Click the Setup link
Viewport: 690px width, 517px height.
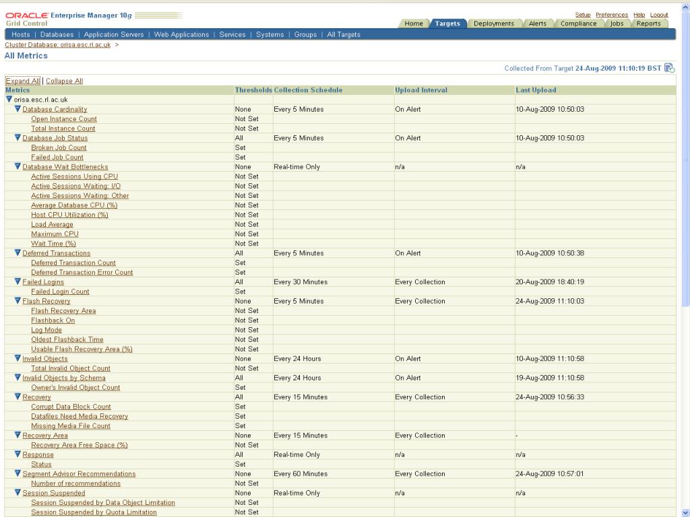pyautogui.click(x=583, y=15)
